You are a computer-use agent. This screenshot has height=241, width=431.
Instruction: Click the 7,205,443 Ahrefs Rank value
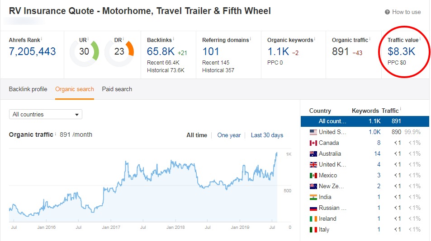point(33,51)
